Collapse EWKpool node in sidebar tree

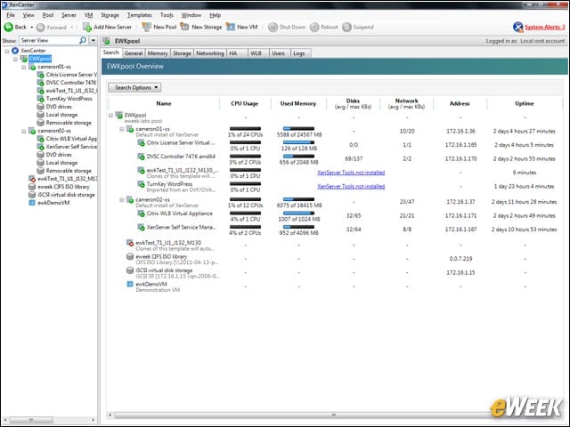click(x=16, y=59)
